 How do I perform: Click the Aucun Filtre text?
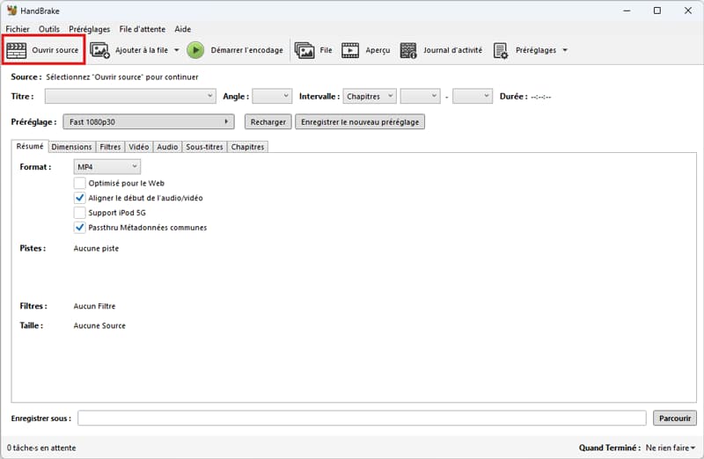coord(94,306)
